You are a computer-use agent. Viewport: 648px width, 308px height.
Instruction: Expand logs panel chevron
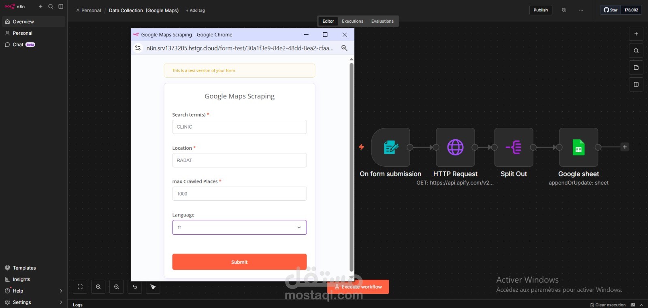click(x=642, y=305)
